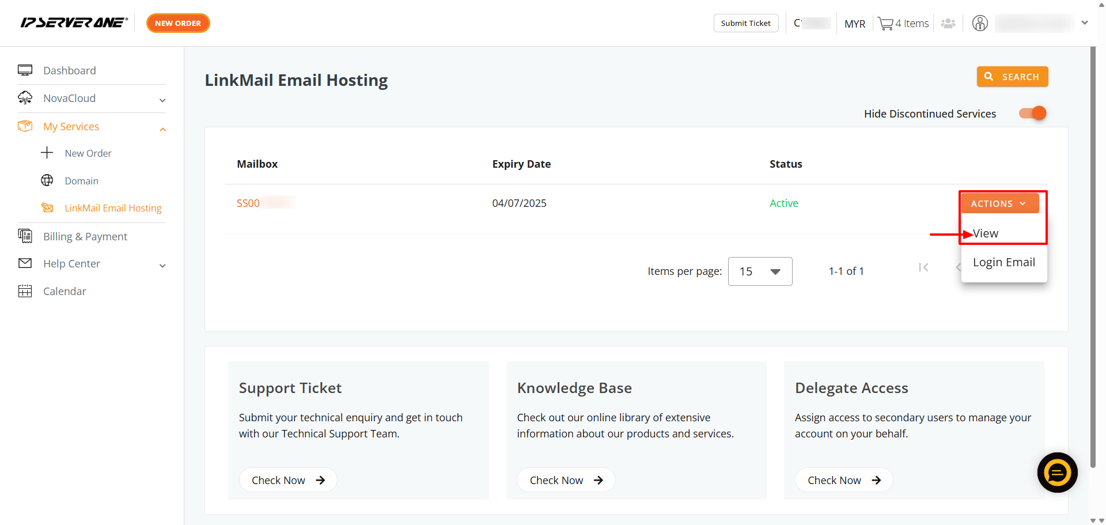
Task: Click the NovaCloud cloud icon
Action: point(25,98)
